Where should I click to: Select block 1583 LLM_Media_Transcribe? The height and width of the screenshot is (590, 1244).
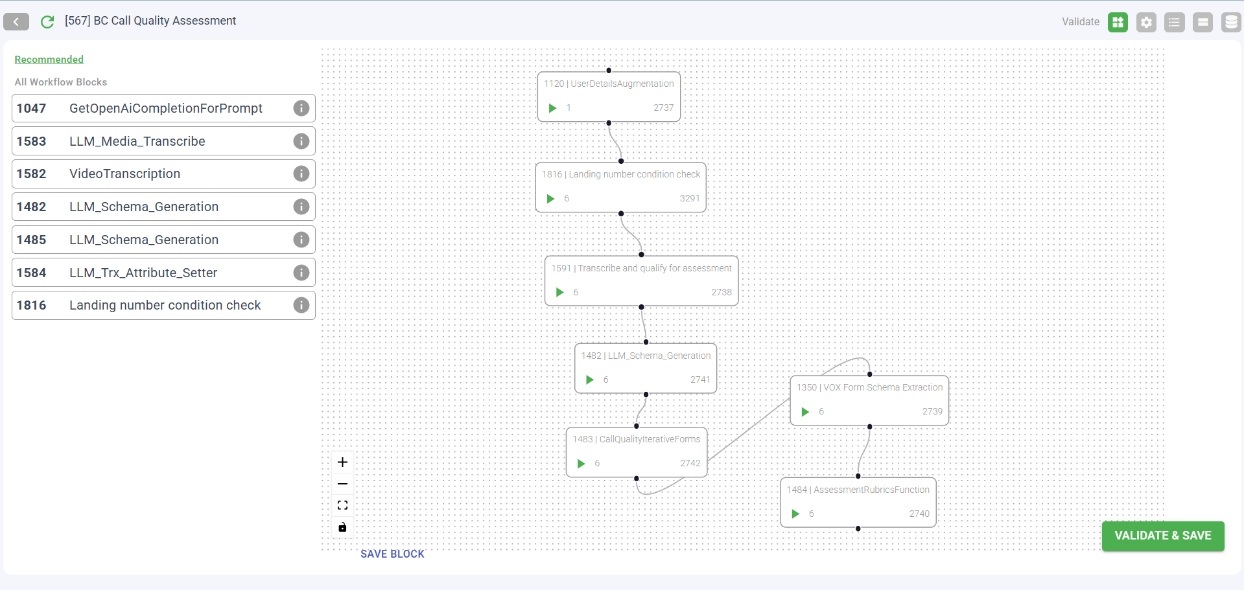pos(163,141)
